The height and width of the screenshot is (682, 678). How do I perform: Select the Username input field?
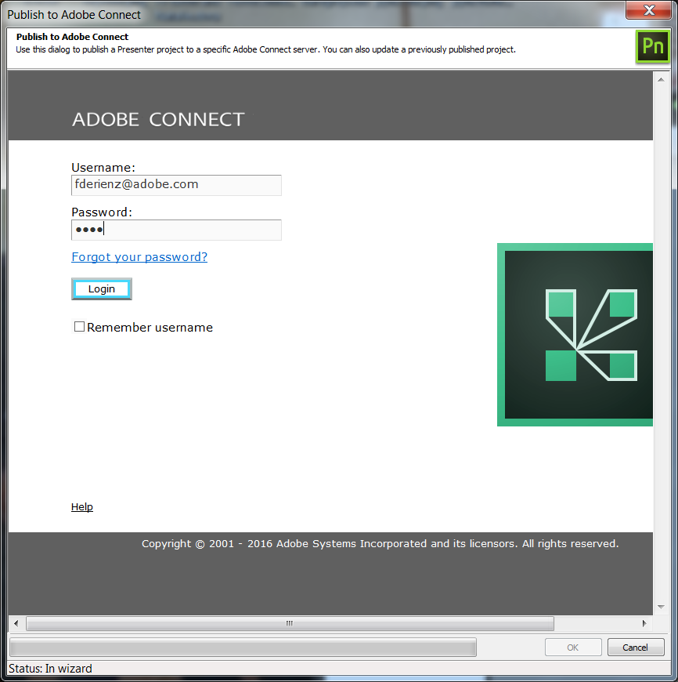tap(175, 185)
